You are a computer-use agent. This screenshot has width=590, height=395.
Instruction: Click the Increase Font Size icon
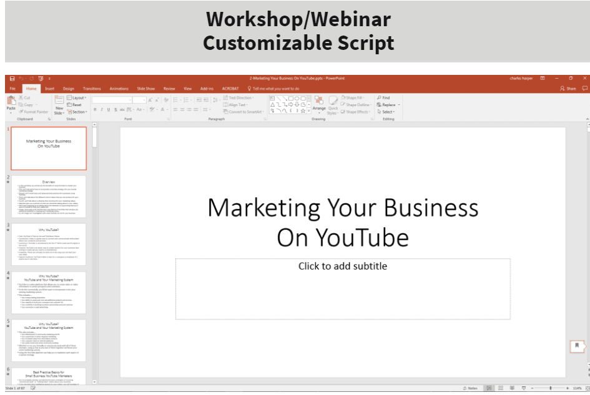tap(150, 100)
